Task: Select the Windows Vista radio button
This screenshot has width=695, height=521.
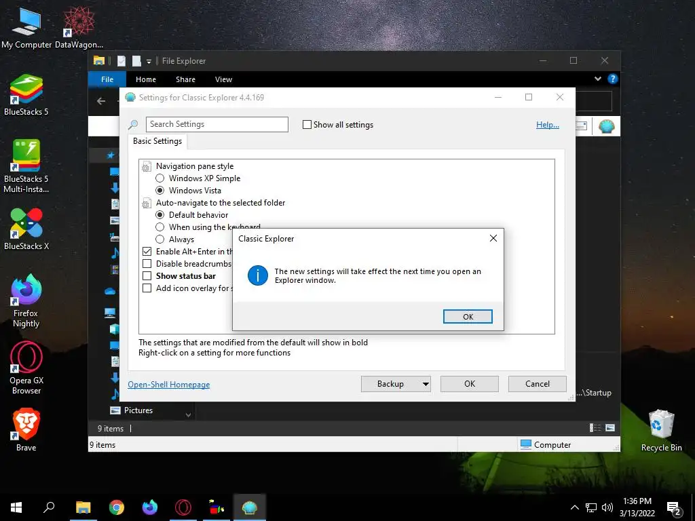Action: (160, 191)
